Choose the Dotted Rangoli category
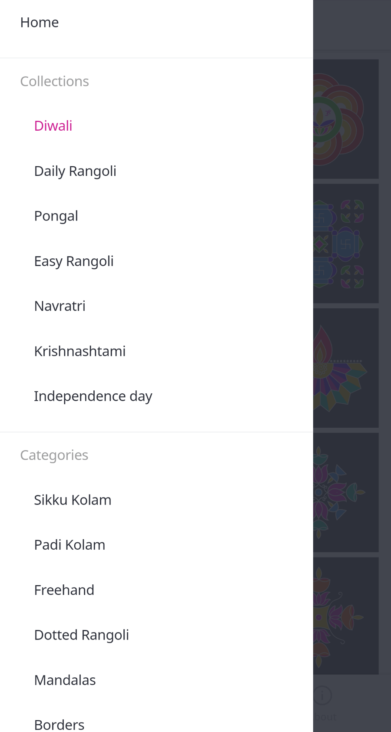 tap(82, 635)
